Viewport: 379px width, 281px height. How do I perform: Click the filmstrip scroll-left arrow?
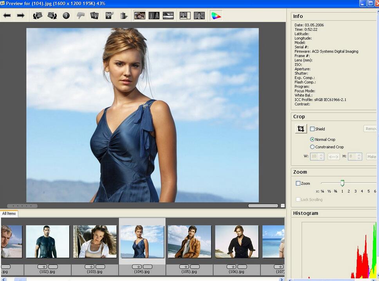point(3,279)
